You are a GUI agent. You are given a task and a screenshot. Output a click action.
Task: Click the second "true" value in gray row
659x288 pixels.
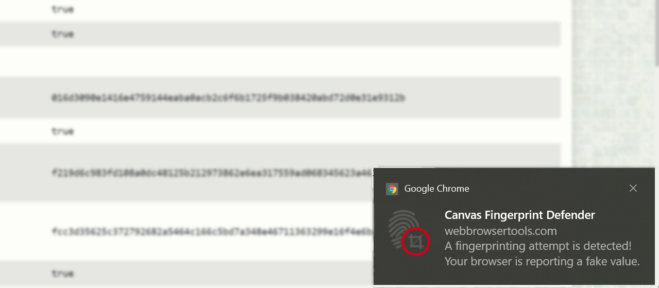point(62,34)
